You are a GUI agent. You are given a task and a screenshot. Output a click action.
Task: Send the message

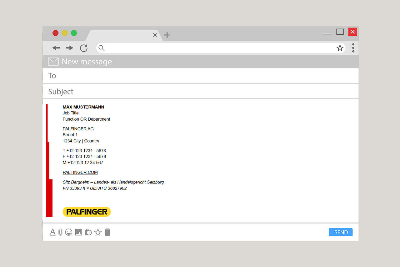(x=341, y=232)
